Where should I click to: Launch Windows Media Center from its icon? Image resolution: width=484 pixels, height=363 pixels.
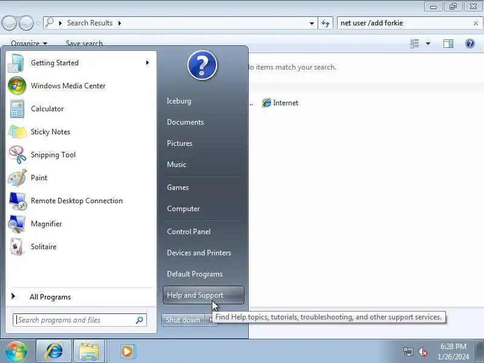click(x=17, y=86)
